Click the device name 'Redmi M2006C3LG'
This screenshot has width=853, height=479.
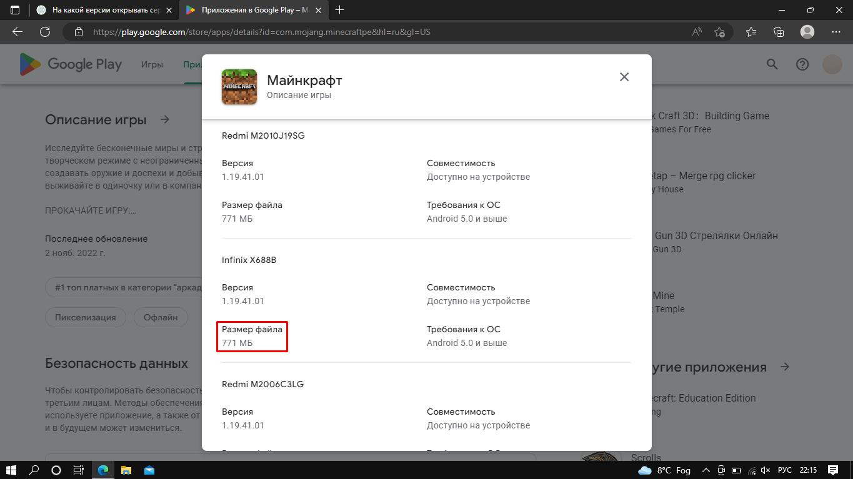(262, 384)
